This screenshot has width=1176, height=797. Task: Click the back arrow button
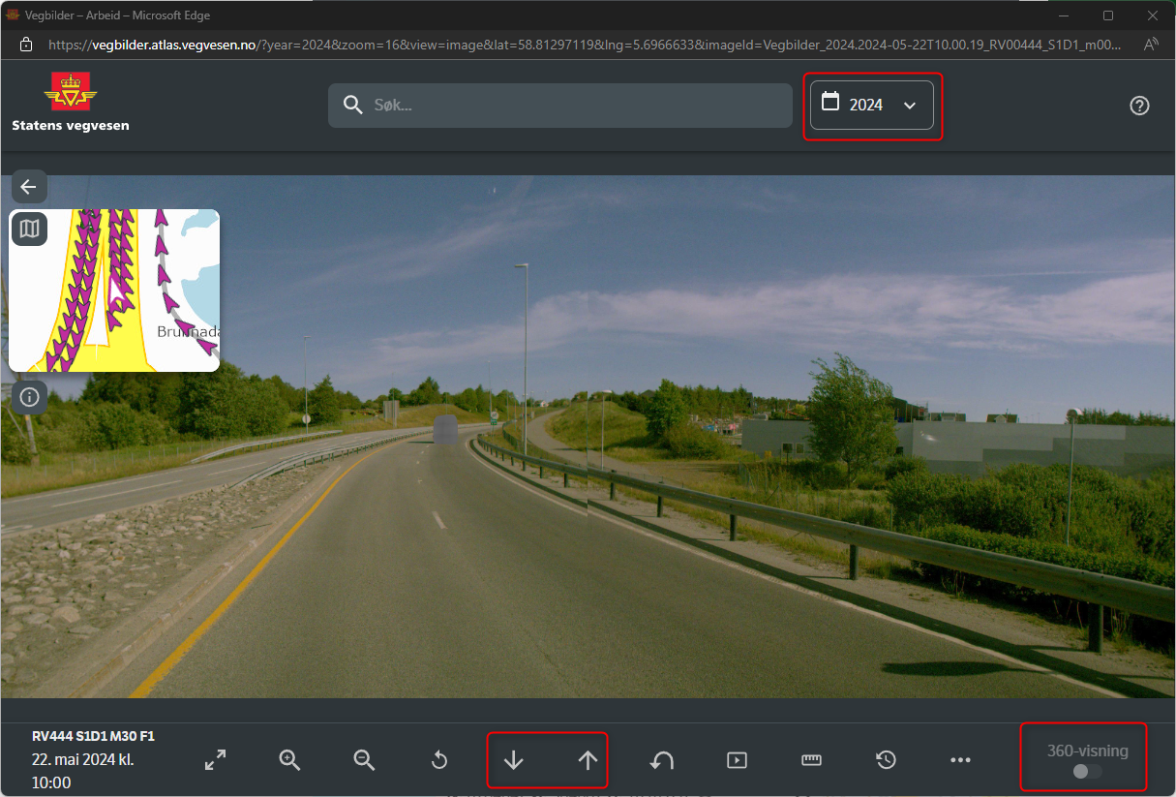point(28,187)
